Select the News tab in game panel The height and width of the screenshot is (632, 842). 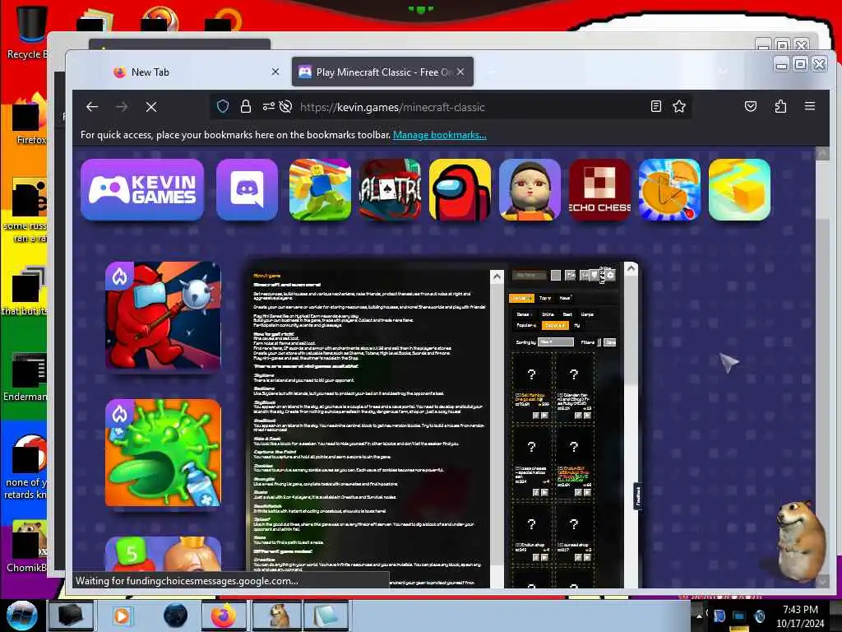tap(565, 298)
